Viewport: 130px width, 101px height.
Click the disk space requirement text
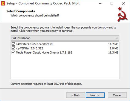[46, 84]
